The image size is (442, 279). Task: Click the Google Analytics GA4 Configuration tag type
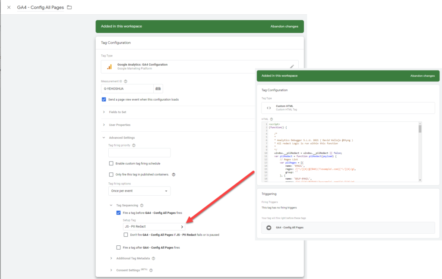pyautogui.click(x=199, y=67)
